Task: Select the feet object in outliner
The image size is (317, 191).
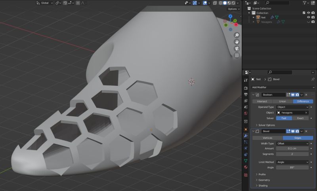Action: [x=263, y=17]
